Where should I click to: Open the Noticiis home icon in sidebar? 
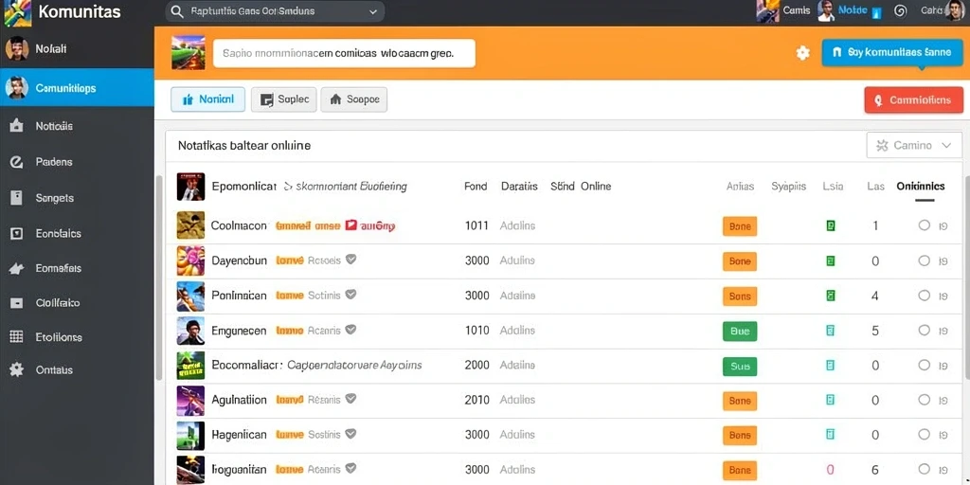coord(17,126)
